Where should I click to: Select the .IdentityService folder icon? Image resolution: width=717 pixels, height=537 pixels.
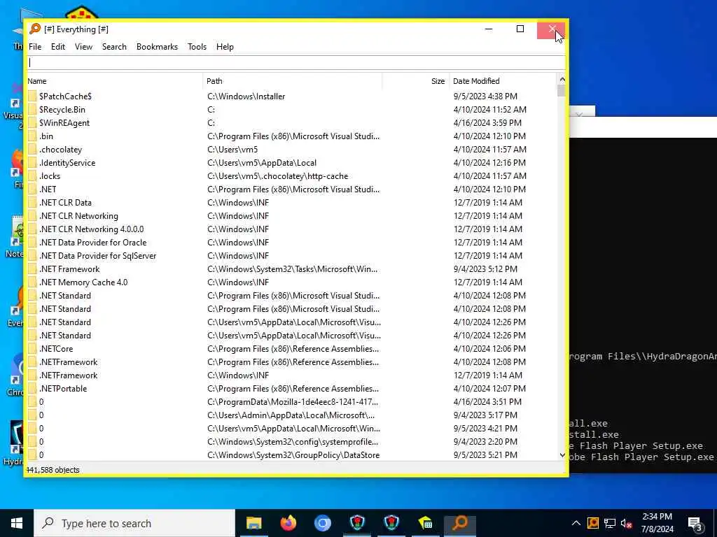[32, 162]
